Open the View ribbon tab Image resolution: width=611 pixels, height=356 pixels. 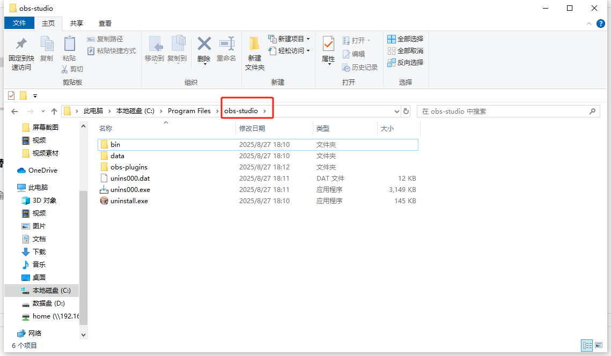point(105,24)
